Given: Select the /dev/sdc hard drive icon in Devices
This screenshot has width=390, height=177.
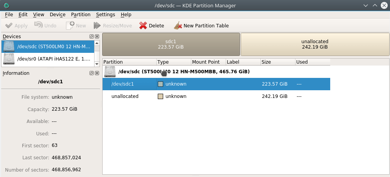Looking at the screenshot, I should [x=9, y=47].
